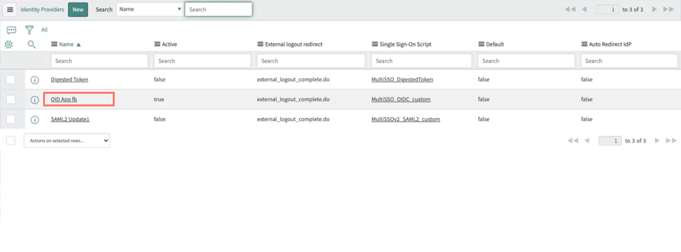Open the OID App fb record link
Image resolution: width=681 pixels, height=252 pixels.
[64, 99]
